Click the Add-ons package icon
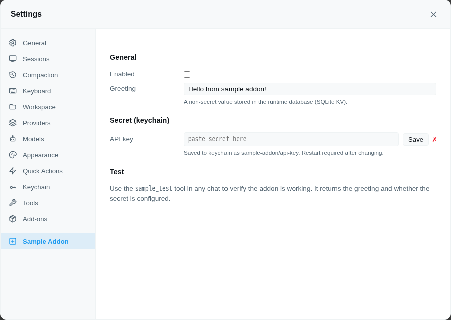Viewport: 451px width, 320px height. coord(13,219)
